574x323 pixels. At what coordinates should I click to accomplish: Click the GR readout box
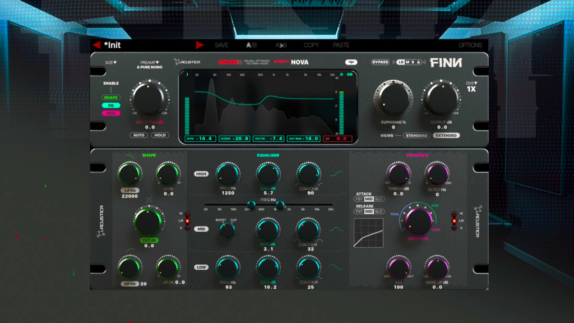[x=337, y=139]
